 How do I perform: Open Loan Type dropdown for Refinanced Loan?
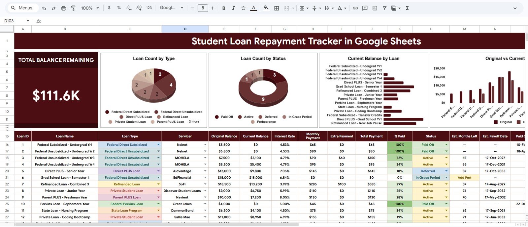[x=158, y=184]
